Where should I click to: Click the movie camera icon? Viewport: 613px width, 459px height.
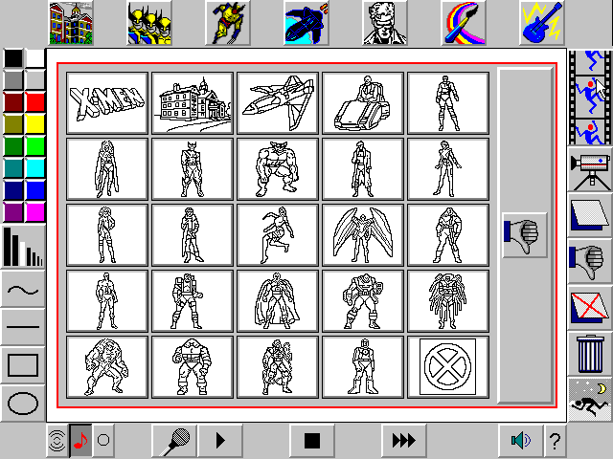coord(590,170)
